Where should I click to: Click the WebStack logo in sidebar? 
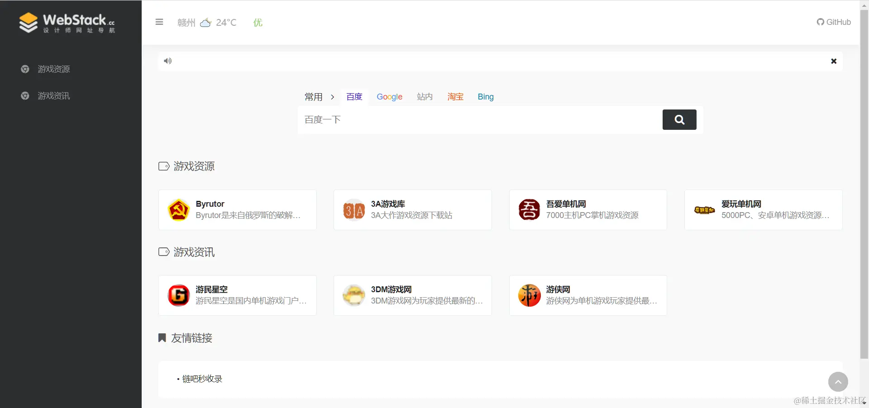67,23
